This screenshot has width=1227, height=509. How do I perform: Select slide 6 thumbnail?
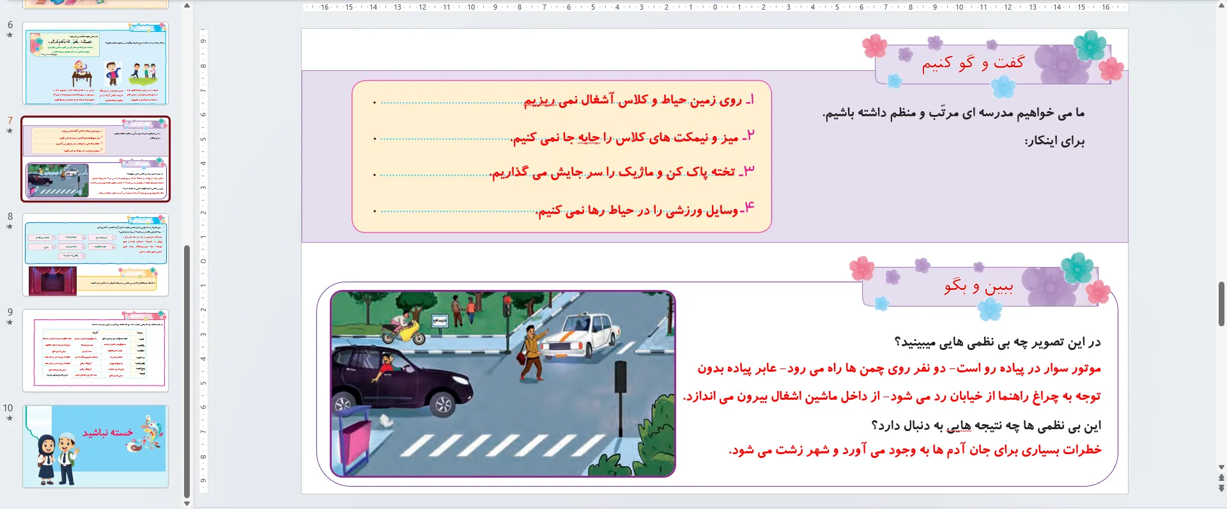point(95,64)
